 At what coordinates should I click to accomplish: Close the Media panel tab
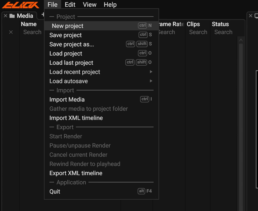pos(6,16)
